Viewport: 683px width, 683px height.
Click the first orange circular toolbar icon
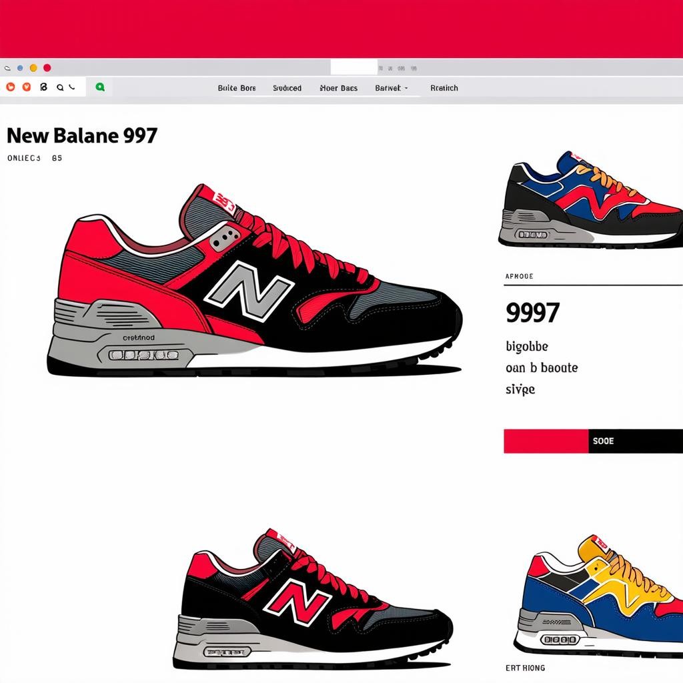coord(10,87)
